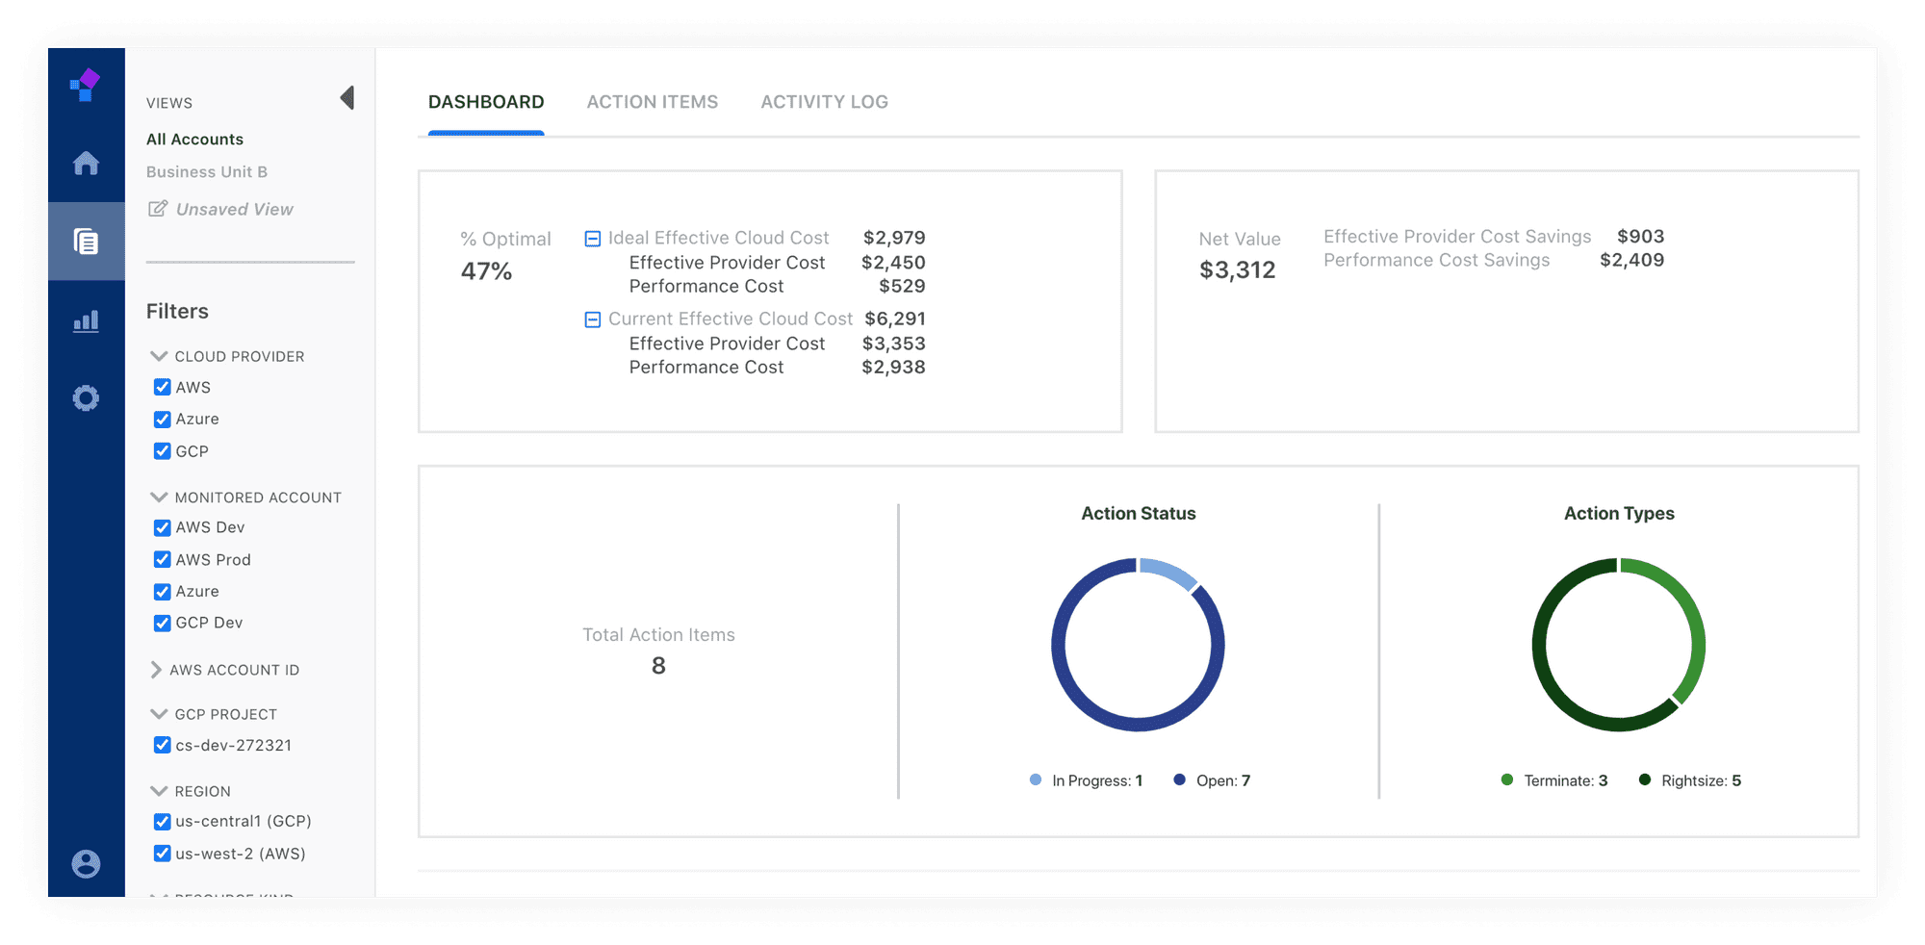Click the In Progress donut chart segment
The height and width of the screenshot is (945, 1925).
1168,572
